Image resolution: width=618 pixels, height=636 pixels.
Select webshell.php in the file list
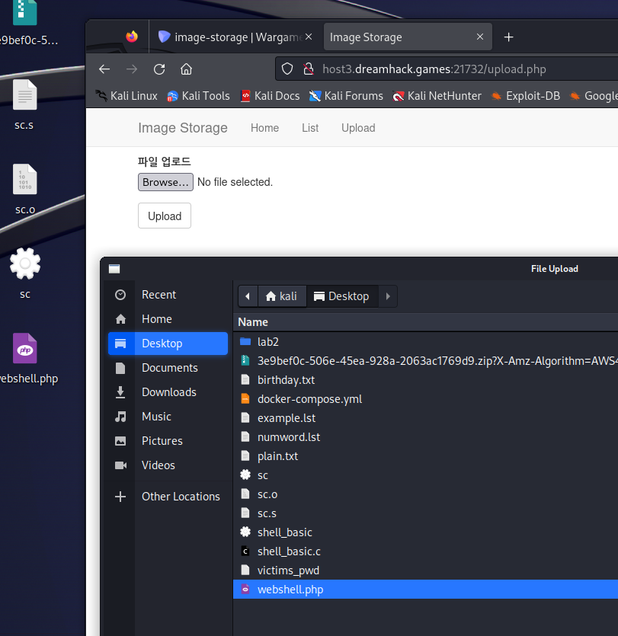[x=426, y=590]
